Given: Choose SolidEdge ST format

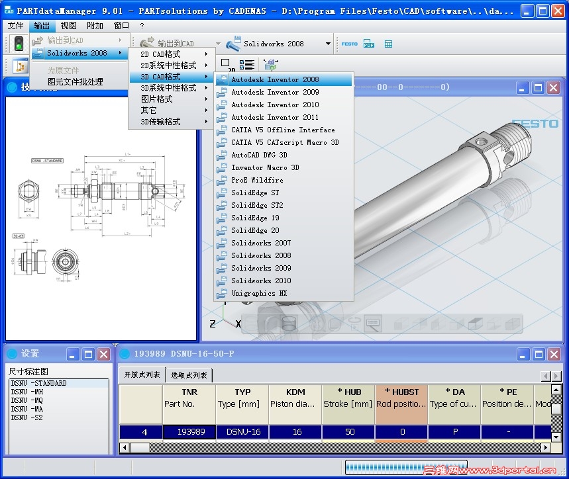Looking at the screenshot, I should (x=284, y=193).
